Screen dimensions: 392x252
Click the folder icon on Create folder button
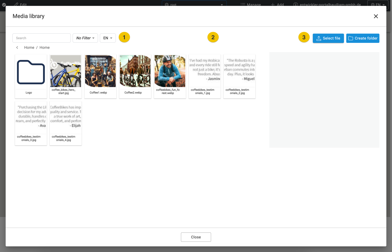point(350,38)
